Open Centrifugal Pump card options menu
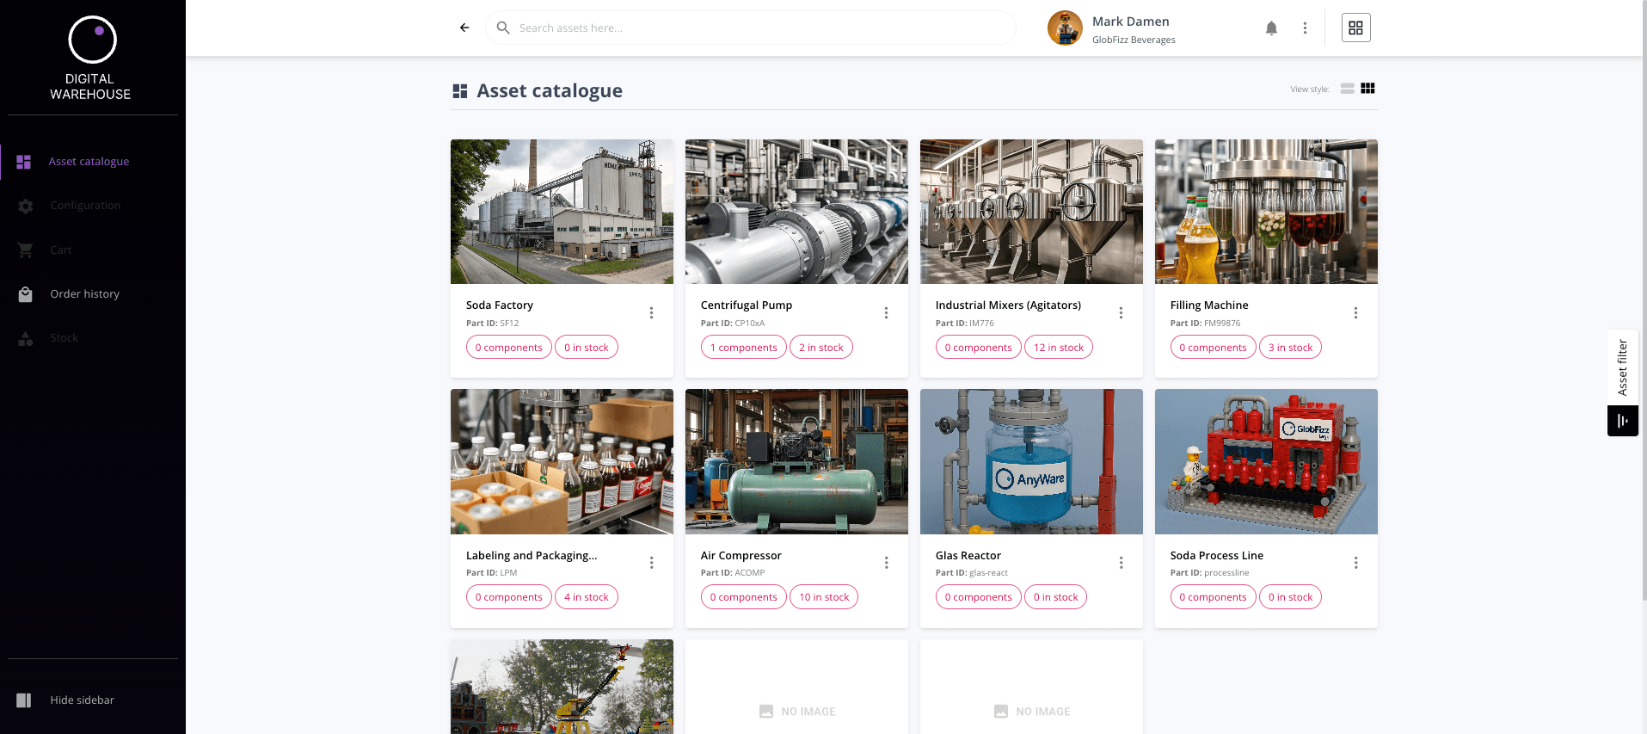This screenshot has width=1647, height=734. tap(886, 313)
